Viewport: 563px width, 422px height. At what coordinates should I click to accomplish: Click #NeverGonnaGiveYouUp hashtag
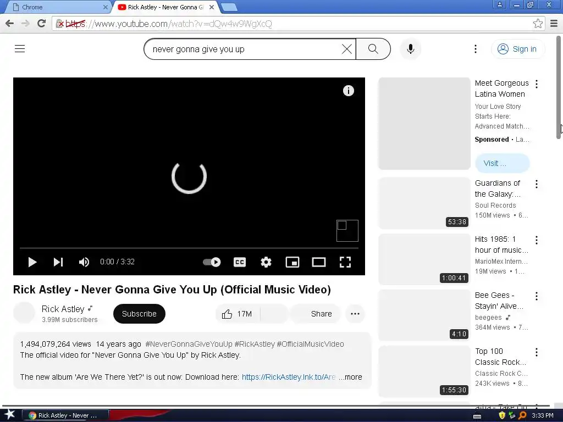click(189, 344)
